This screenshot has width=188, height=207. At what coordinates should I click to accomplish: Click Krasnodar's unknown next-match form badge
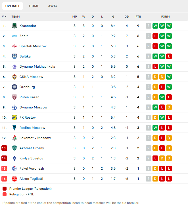tap(149, 26)
